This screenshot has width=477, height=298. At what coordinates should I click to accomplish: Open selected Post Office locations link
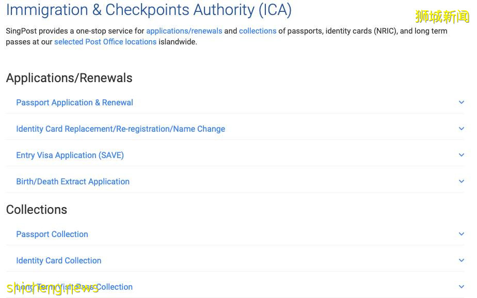pos(105,42)
